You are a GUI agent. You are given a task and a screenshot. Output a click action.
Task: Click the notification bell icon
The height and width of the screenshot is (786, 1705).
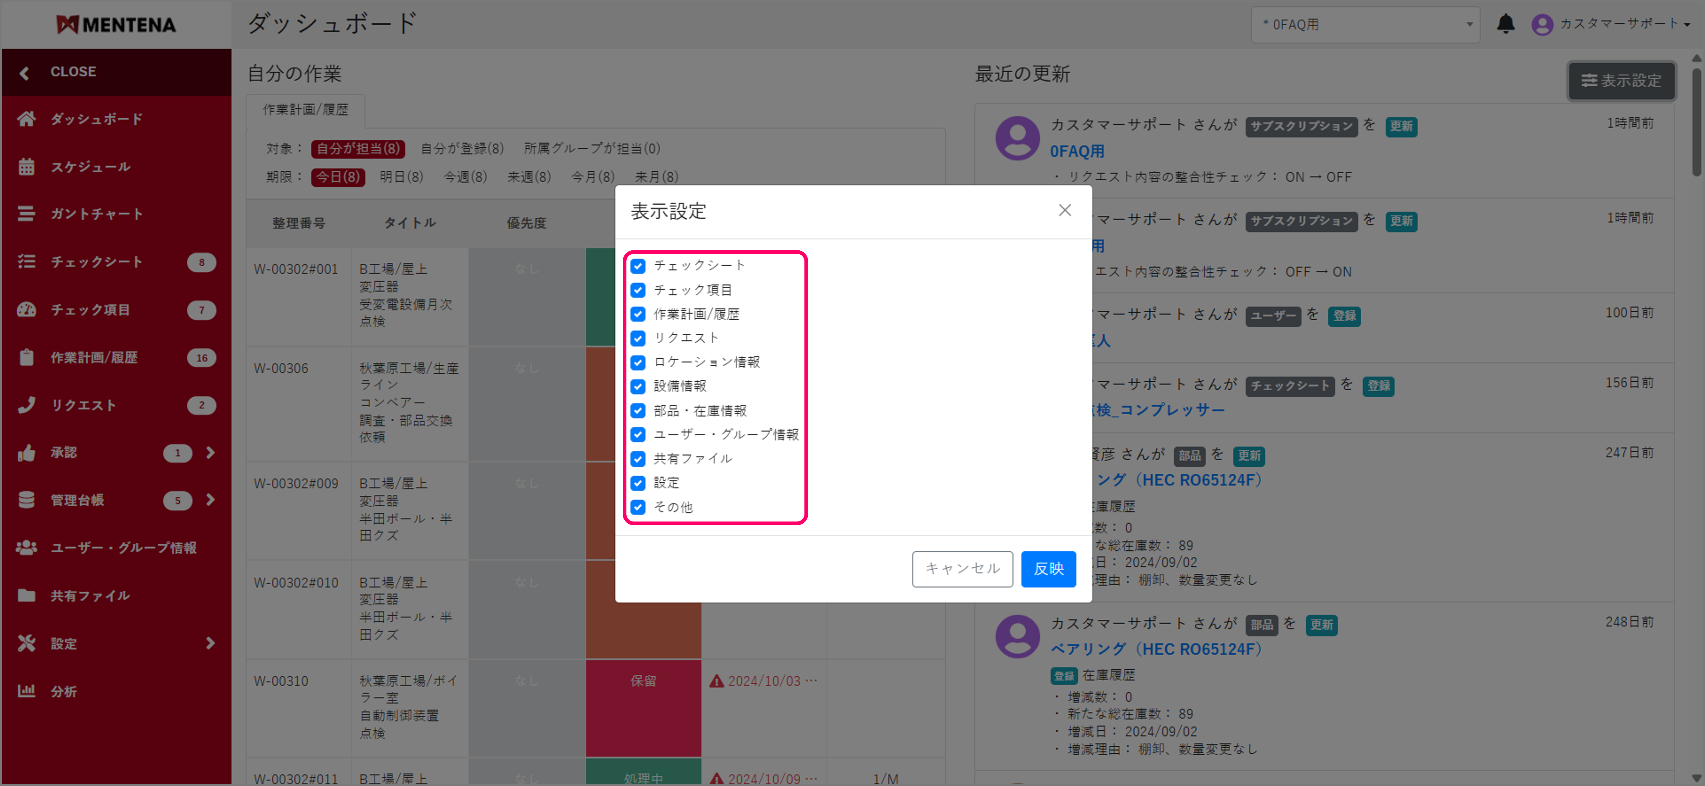[1506, 24]
